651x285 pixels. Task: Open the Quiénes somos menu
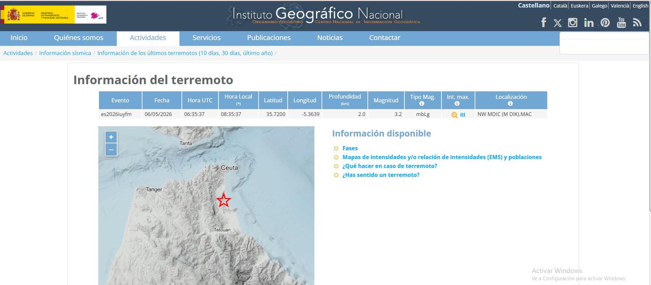click(x=79, y=38)
